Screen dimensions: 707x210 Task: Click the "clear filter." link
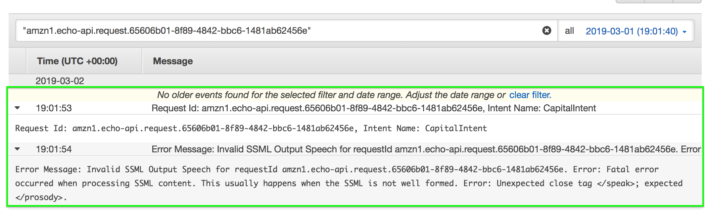[x=530, y=95]
